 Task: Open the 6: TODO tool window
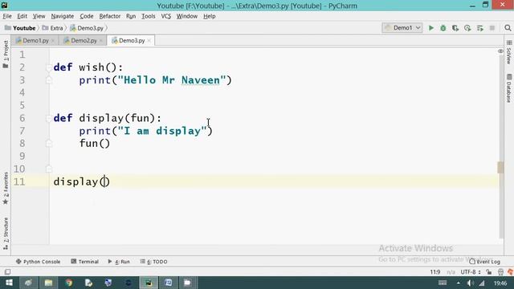click(x=153, y=262)
